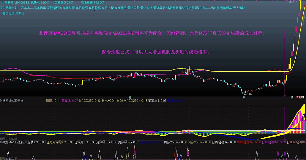Image resolution: width=306 pixels, height=160 pixels.
Task: Open 高市盈率 theme tag
Action: coord(40,8)
